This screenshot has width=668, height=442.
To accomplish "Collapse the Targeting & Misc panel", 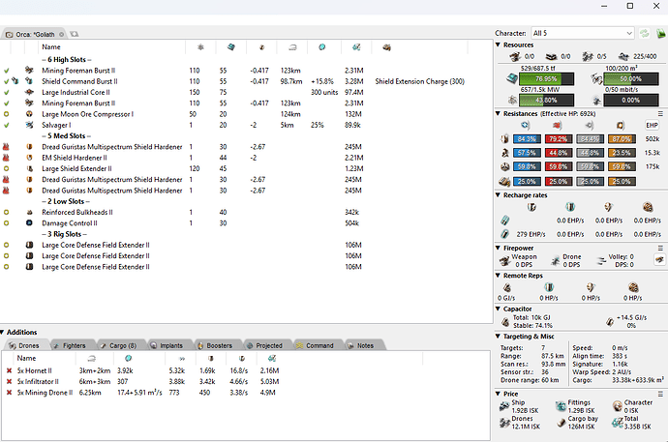I will [x=498, y=336].
